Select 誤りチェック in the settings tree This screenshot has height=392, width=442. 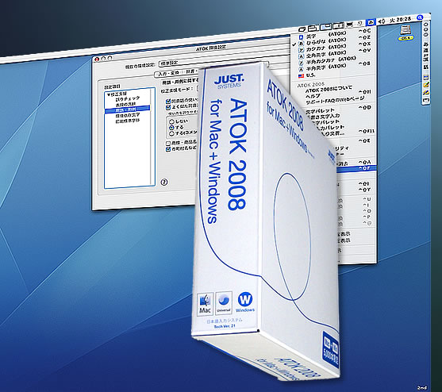[x=128, y=98]
